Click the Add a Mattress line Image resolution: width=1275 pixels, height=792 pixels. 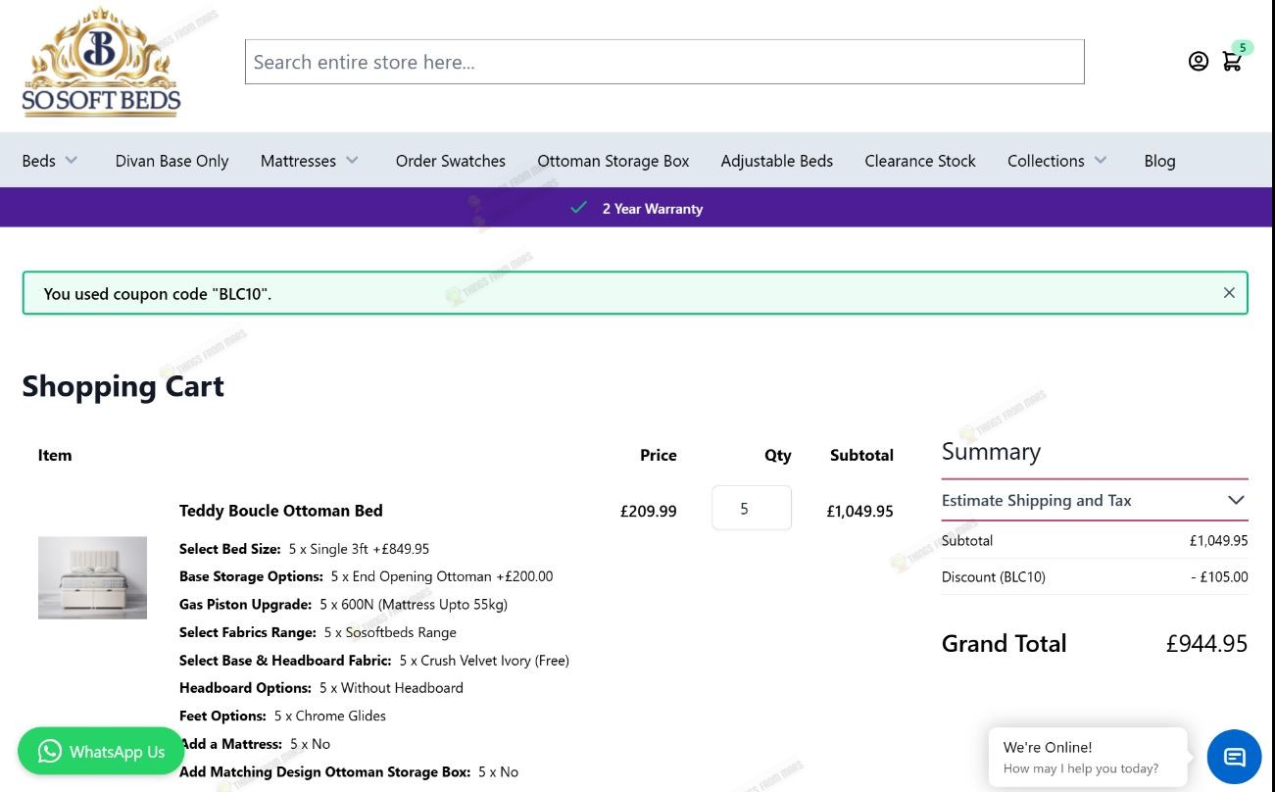coord(255,744)
